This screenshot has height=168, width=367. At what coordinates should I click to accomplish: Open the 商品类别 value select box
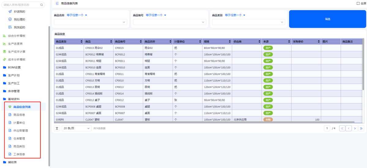[249, 22]
